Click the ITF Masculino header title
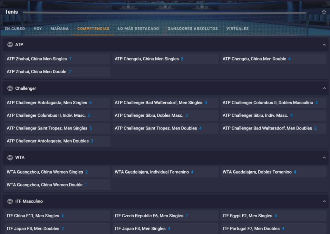The image size is (330, 234). click(29, 201)
